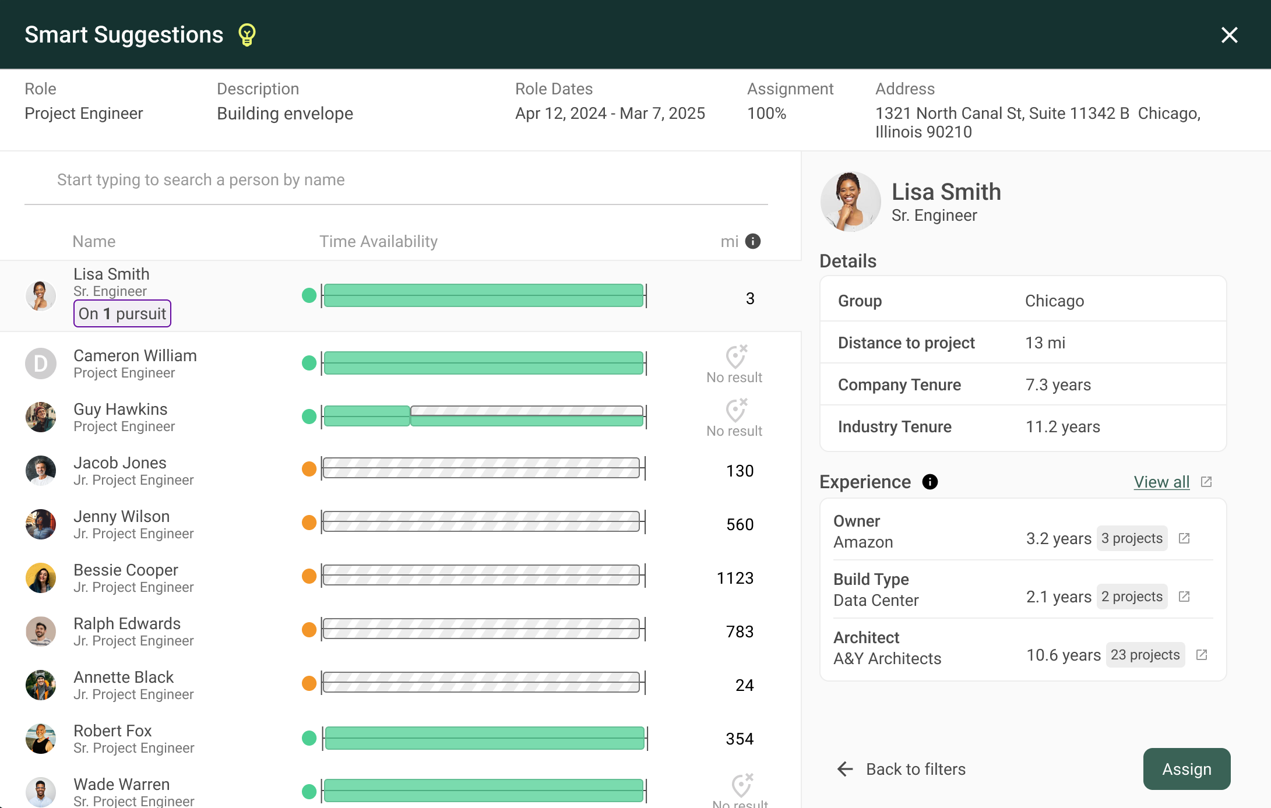Screen dimensions: 1271x808
Task: Open the View all experience link
Action: (1161, 482)
